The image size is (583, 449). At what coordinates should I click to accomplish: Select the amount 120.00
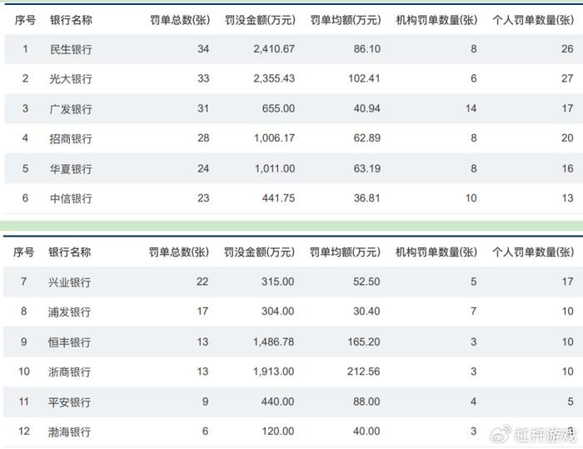tap(277, 432)
